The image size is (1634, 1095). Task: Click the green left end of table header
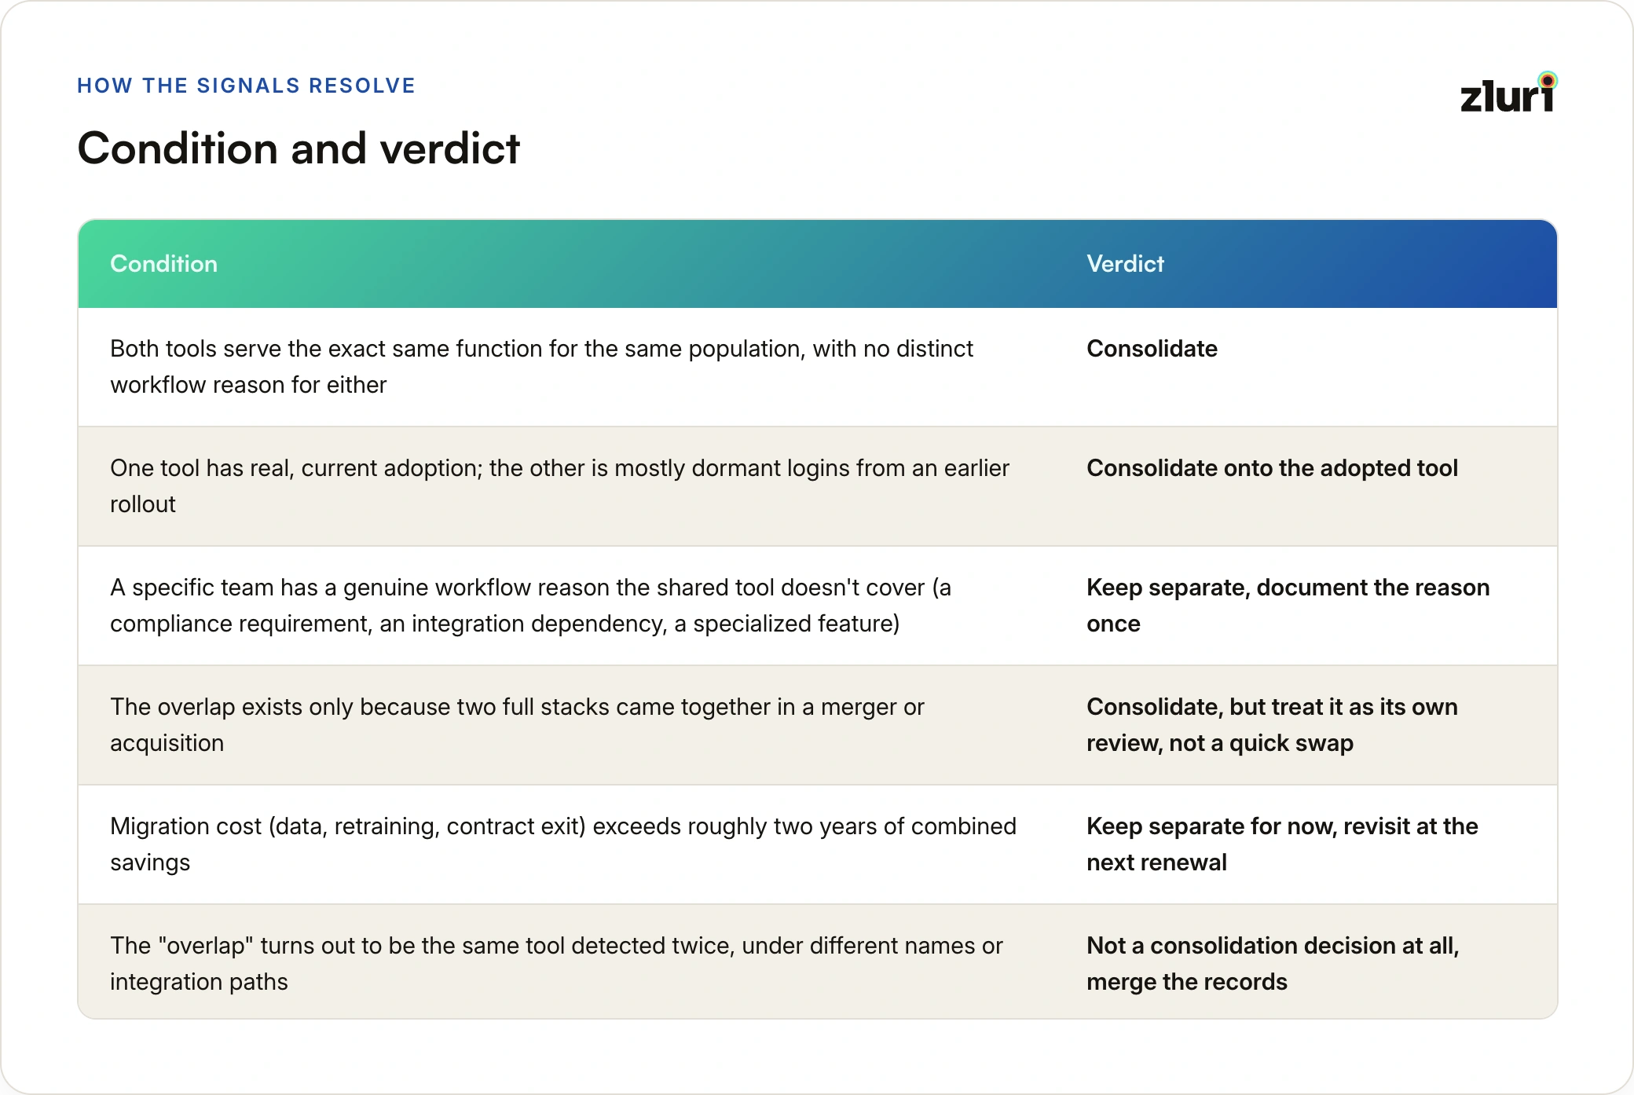tap(93, 264)
